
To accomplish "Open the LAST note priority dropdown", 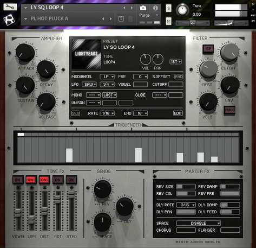I will click(x=109, y=95).
